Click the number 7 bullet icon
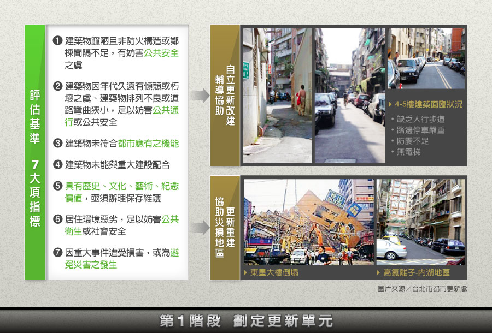 tap(57, 253)
